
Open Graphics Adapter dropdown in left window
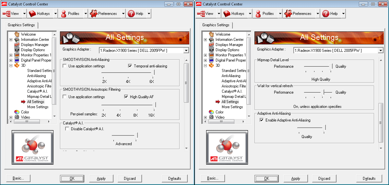click(x=186, y=50)
